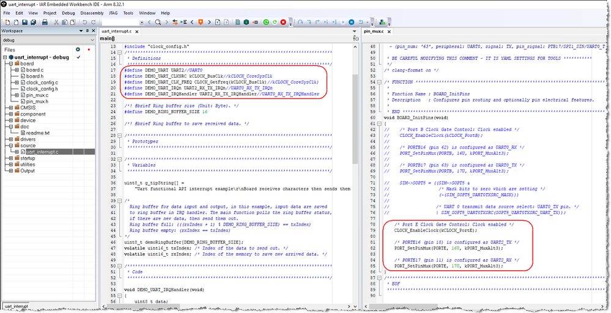This screenshot has height=313, width=611.
Task: Click the Undo arrow icon
Action: [84, 22]
